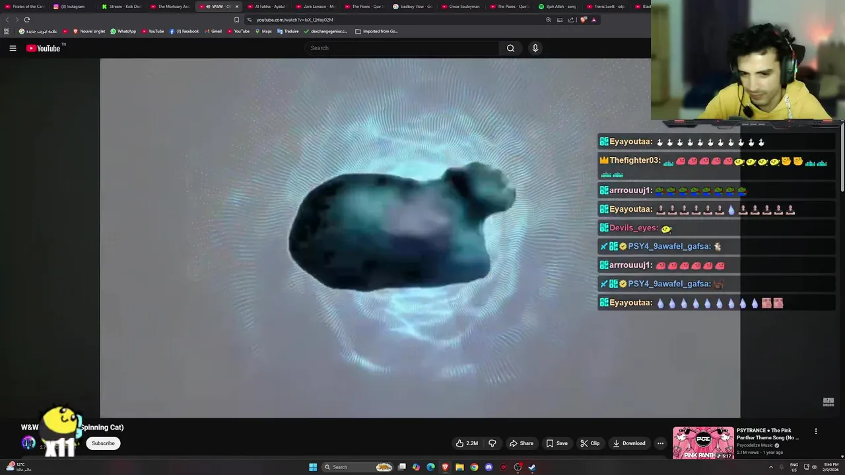Viewport: 845px width, 475px height.
Task: Switch to the Pirates of the Car... tab
Action: click(x=25, y=7)
